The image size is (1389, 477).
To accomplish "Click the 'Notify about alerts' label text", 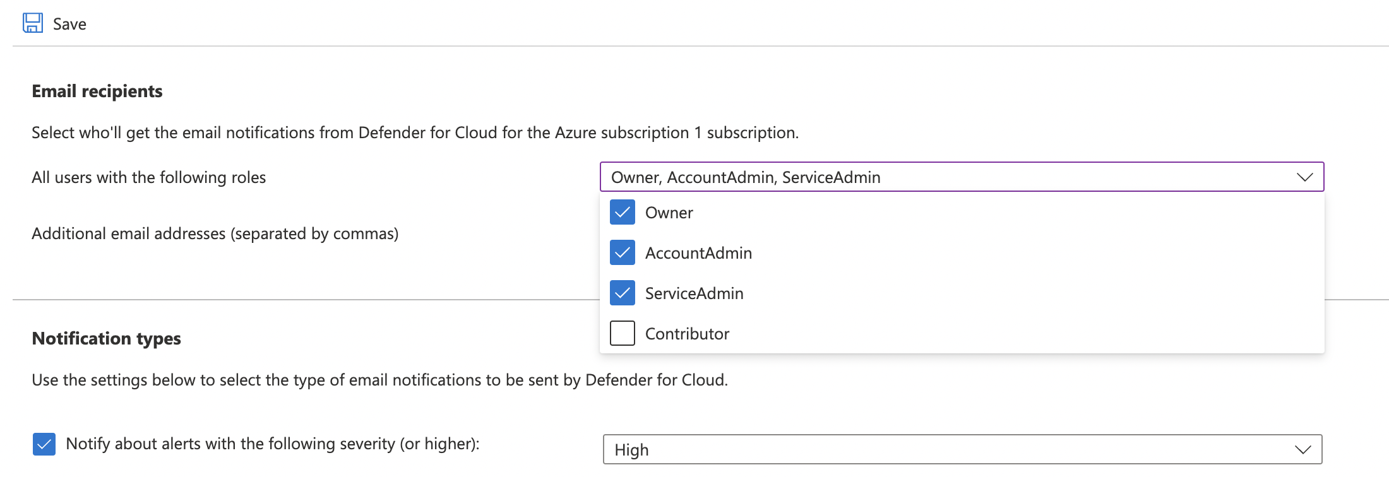I will [273, 444].
